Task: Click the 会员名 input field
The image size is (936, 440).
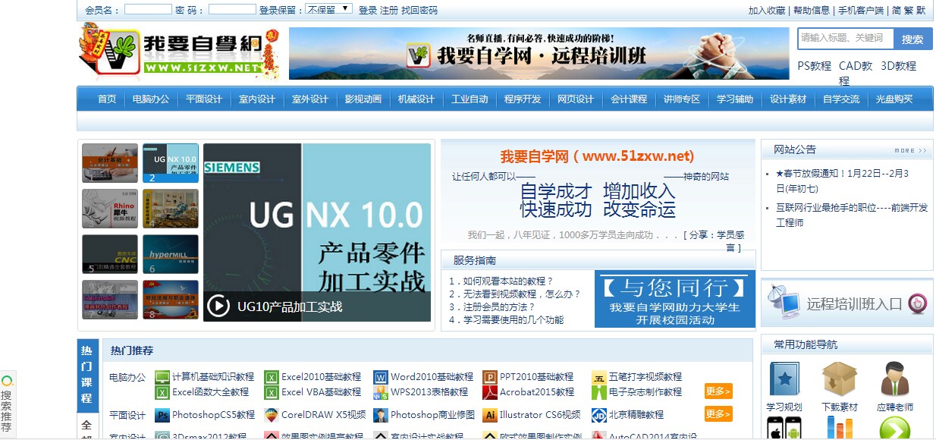Action: click(x=148, y=9)
